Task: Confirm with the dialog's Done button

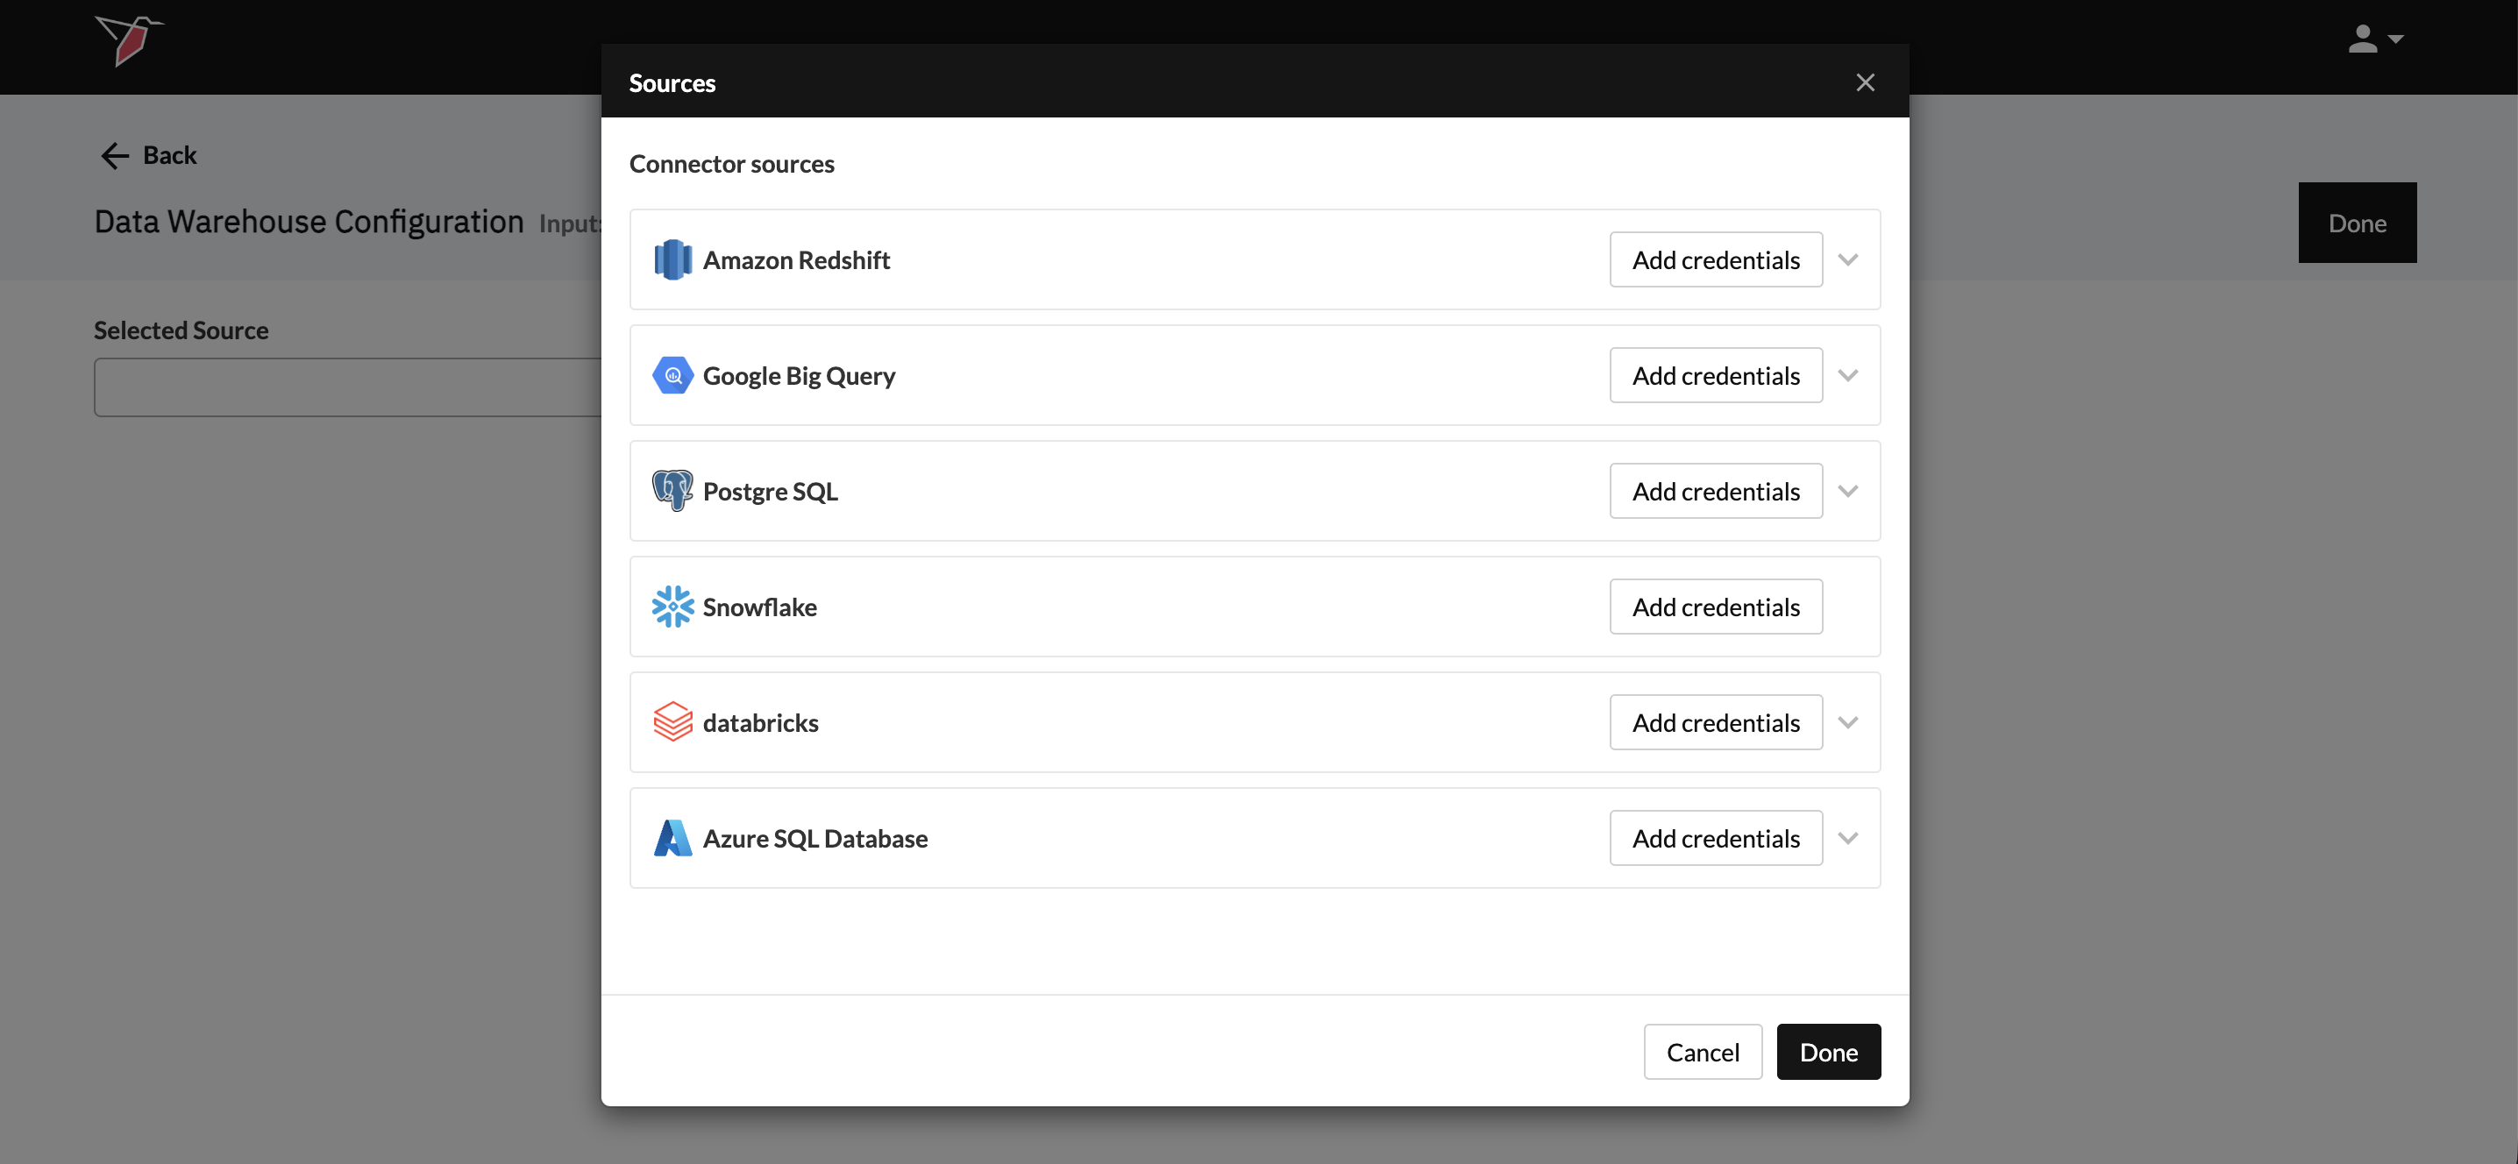Action: click(x=1828, y=1052)
